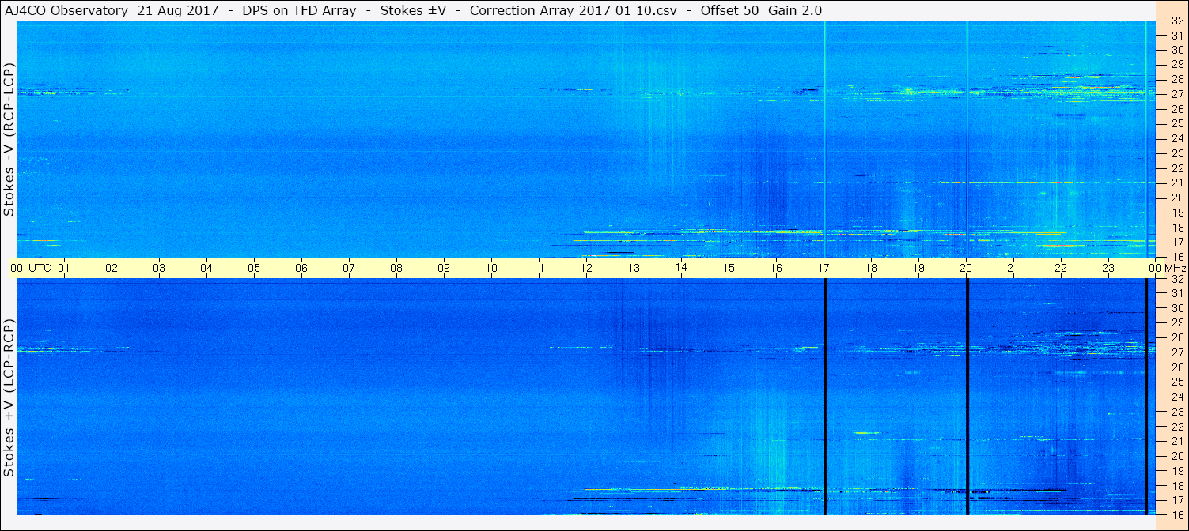Click the black gap line at 17 UTC in Stokes +V panel
The width and height of the screenshot is (1189, 531).
coord(824,397)
